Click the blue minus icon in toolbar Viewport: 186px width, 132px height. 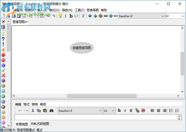116,16
